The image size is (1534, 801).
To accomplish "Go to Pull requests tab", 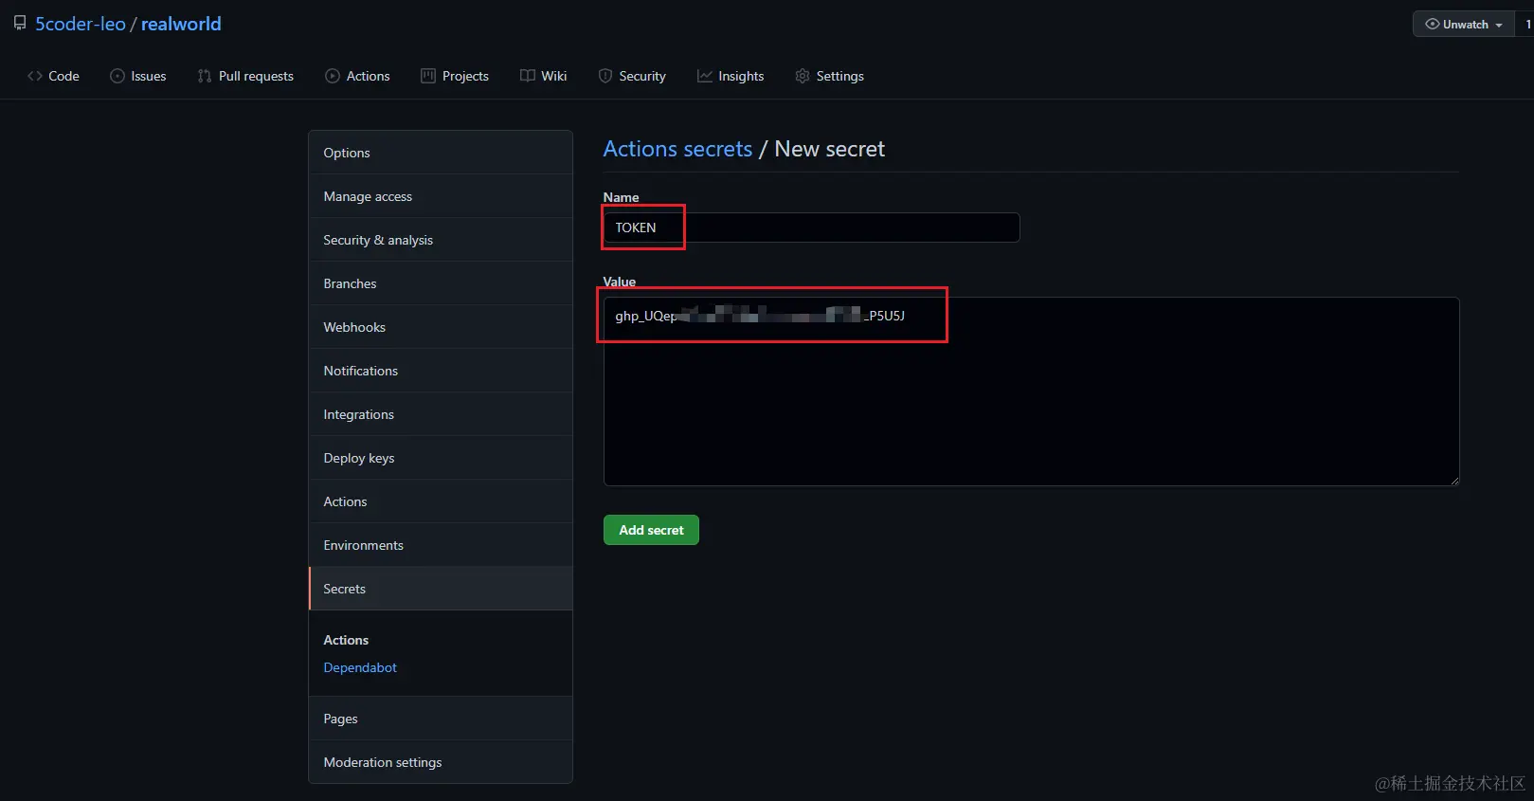I will click(x=245, y=76).
